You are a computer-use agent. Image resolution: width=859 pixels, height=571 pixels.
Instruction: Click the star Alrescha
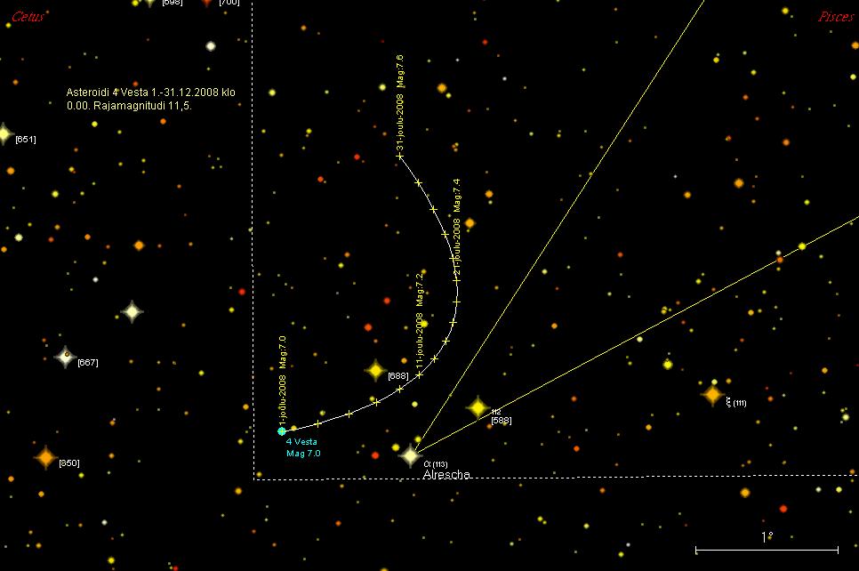(x=410, y=455)
